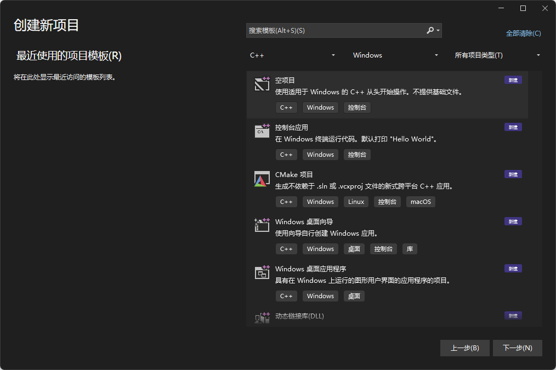Click the 控制台 tag under 控制台应用
556x370 pixels.
tap(357, 155)
